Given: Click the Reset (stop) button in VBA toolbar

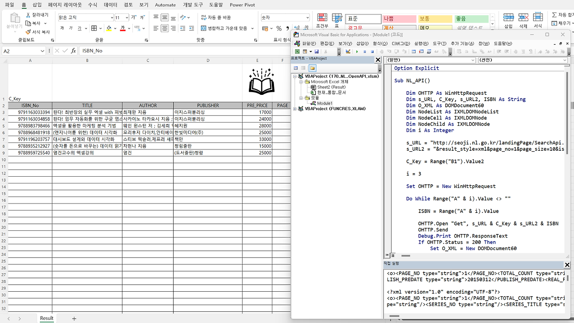Looking at the screenshot, I should [x=372, y=52].
